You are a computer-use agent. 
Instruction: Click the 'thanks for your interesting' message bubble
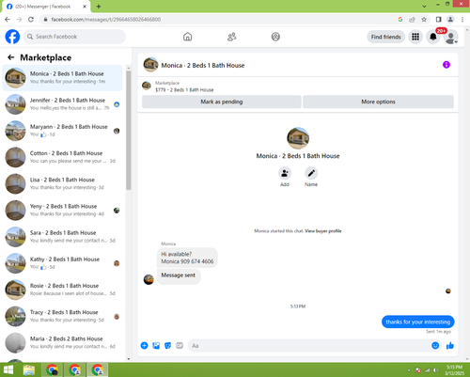[x=417, y=322]
